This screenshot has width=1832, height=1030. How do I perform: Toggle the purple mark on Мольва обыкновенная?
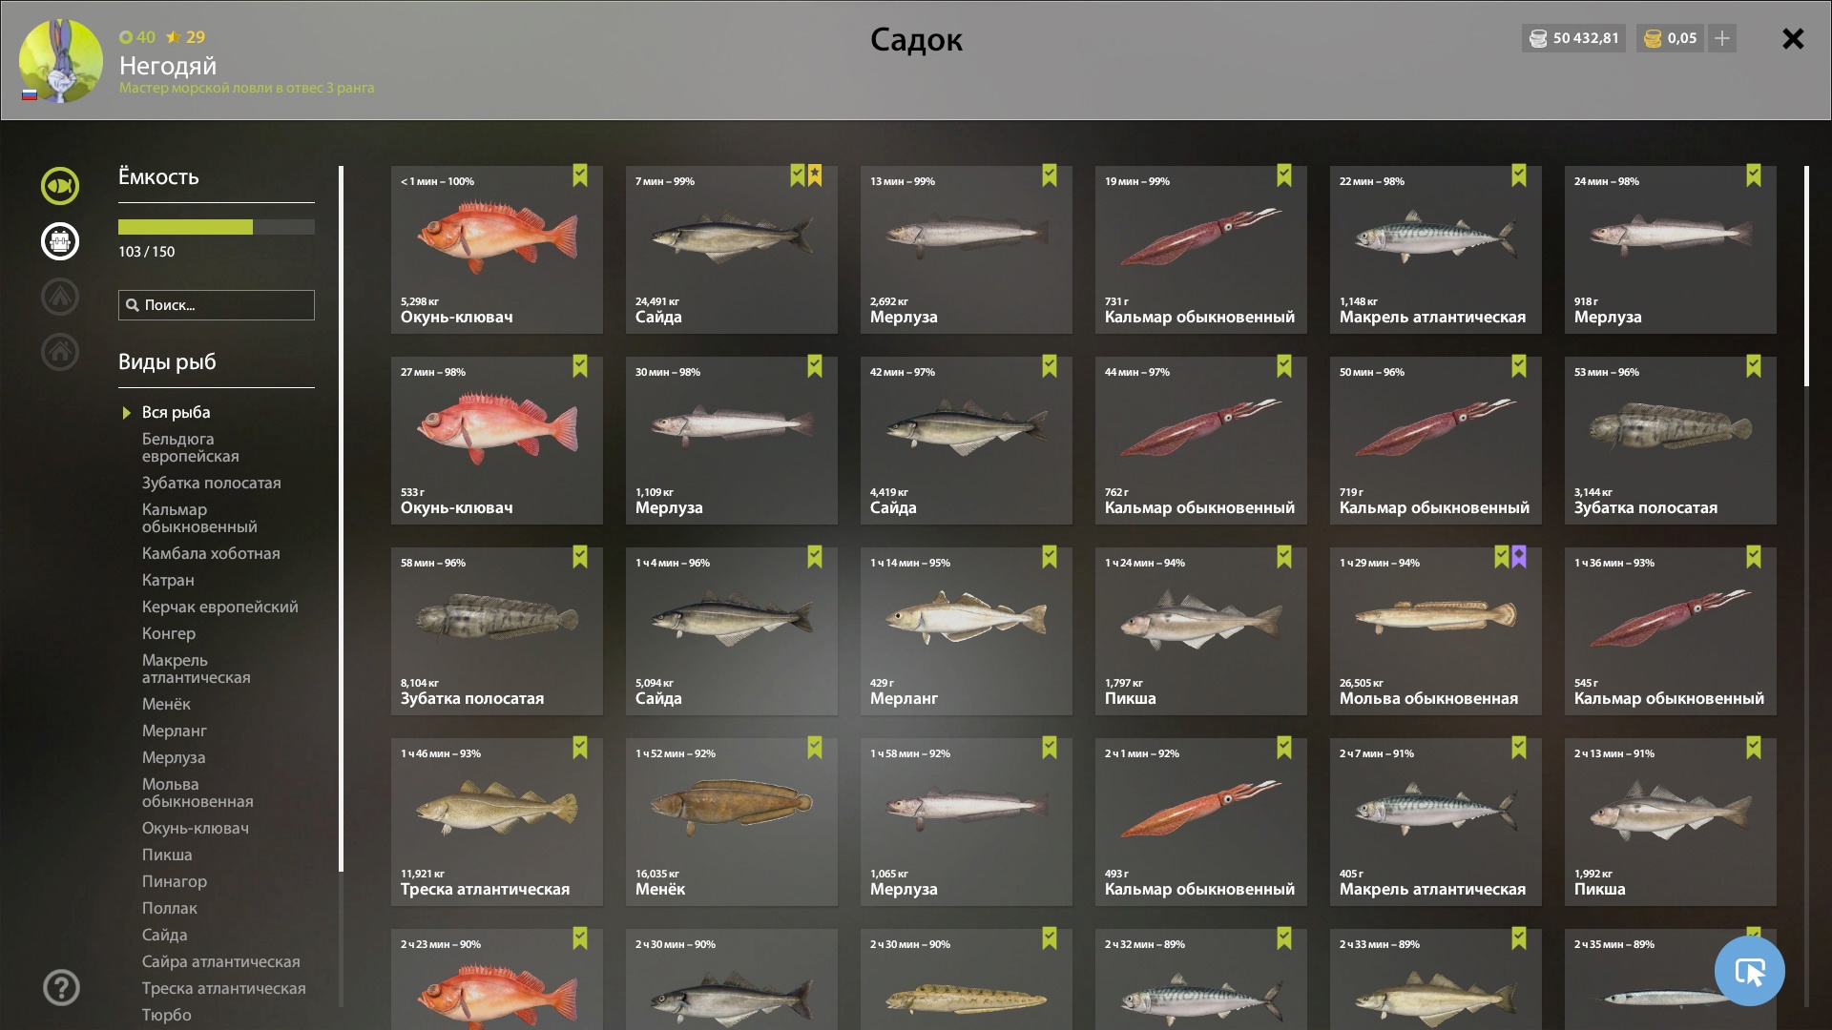[x=1519, y=557]
